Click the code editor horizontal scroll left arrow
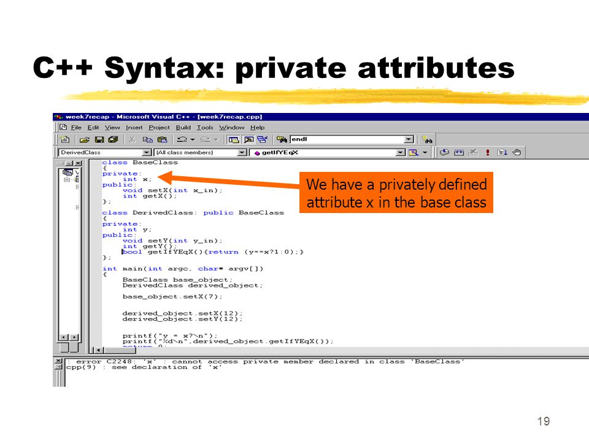 click(99, 351)
